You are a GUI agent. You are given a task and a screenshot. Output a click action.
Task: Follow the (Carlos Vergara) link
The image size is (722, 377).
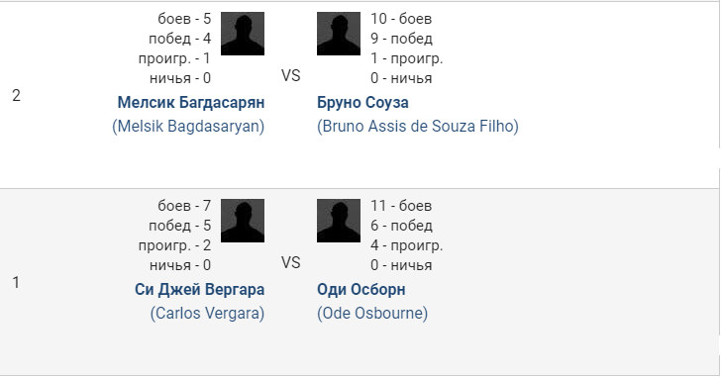pyautogui.click(x=207, y=313)
